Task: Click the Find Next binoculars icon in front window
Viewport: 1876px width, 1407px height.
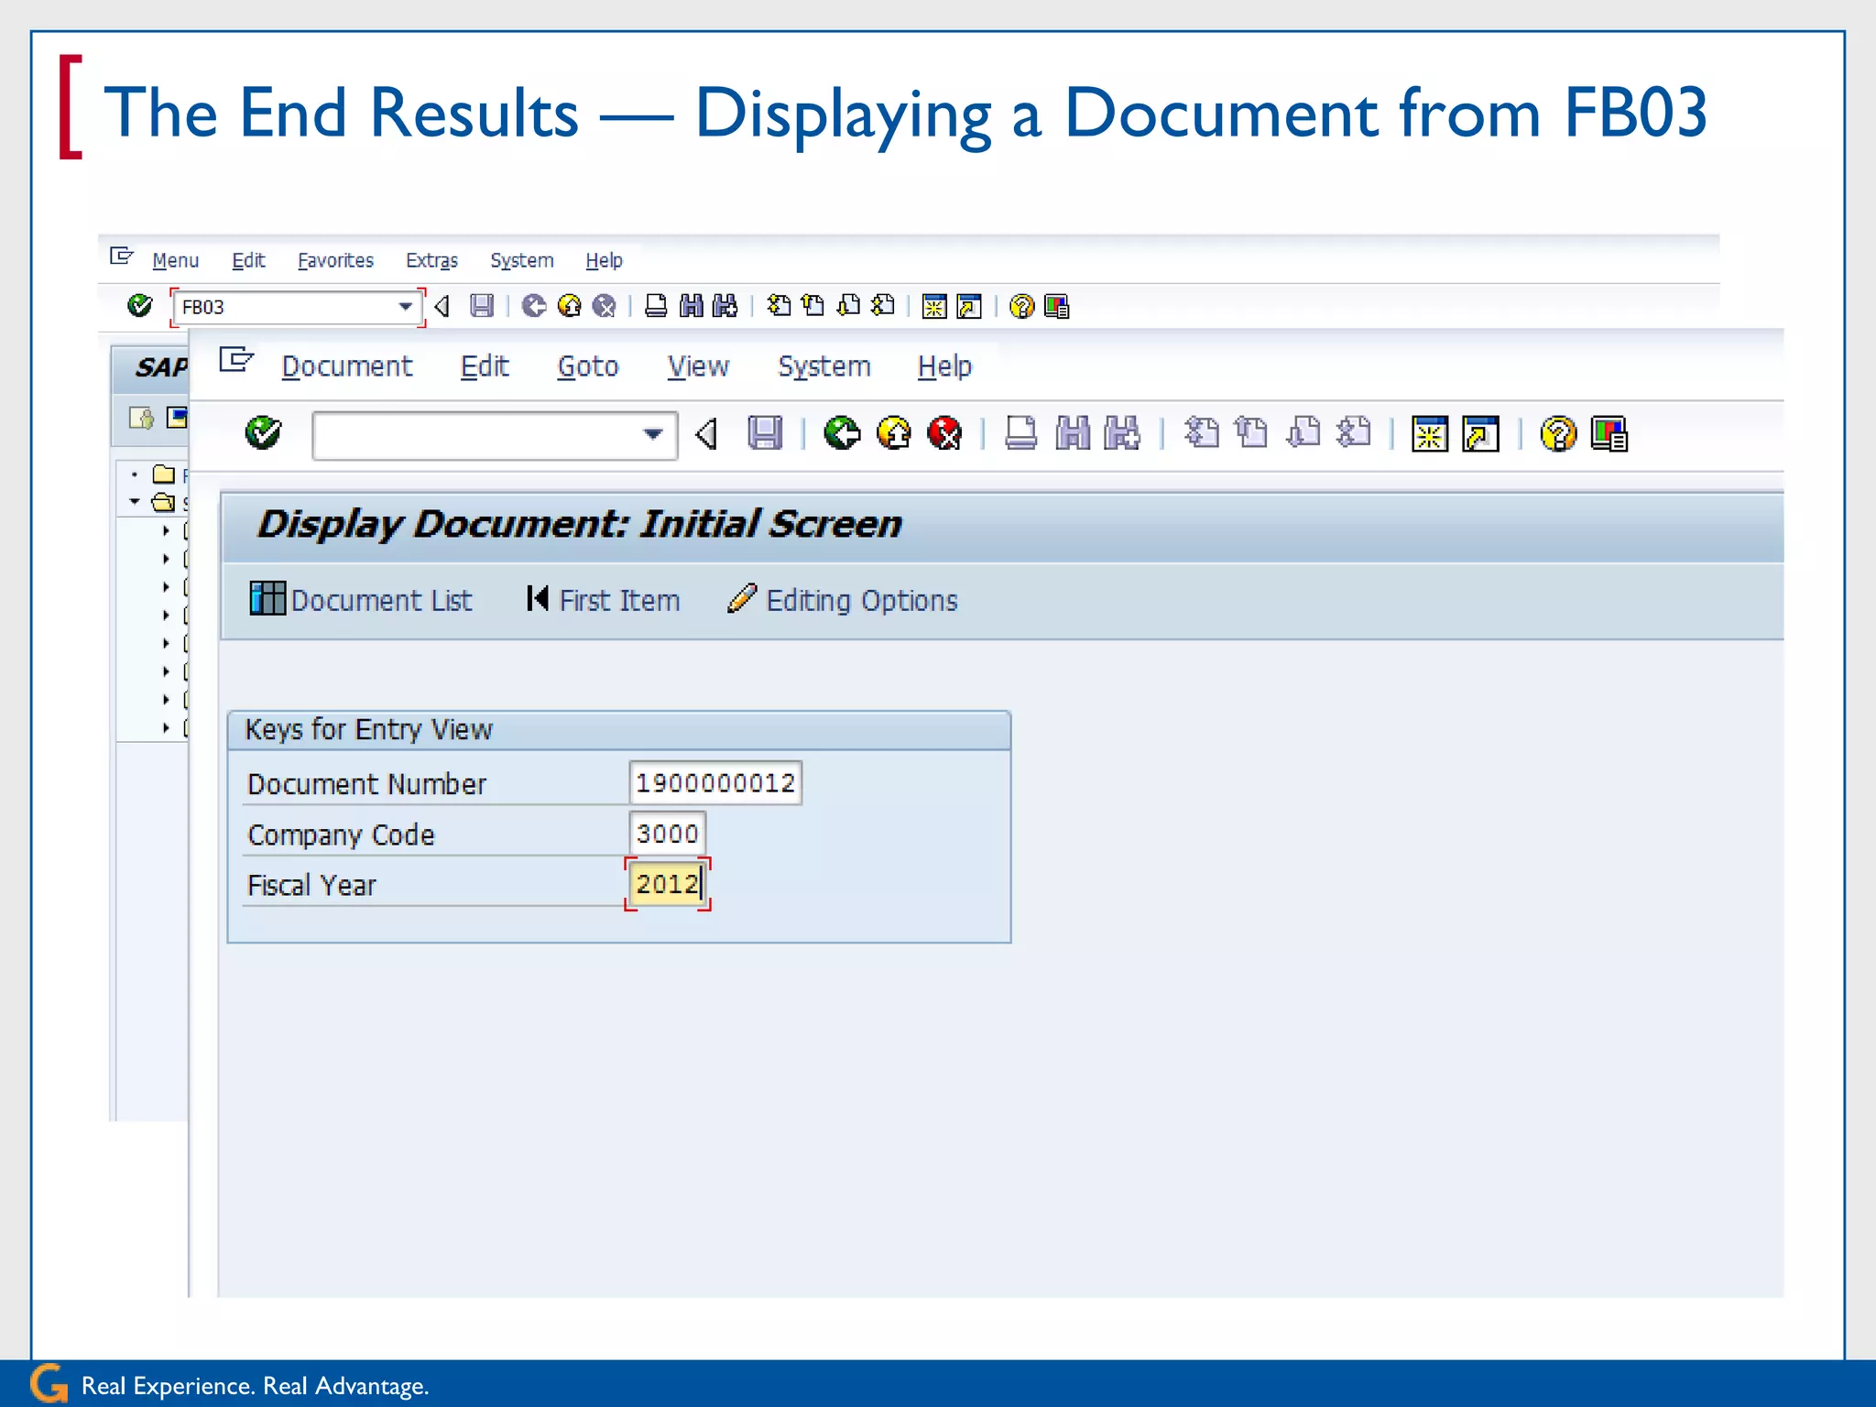Action: [1122, 432]
